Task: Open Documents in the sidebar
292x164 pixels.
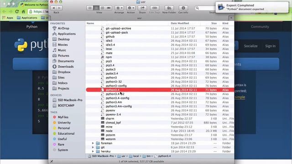Action: (x=66, y=61)
